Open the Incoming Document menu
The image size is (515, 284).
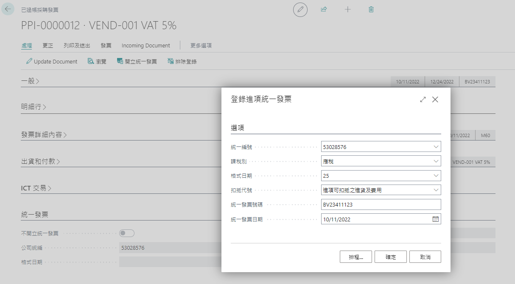point(146,45)
